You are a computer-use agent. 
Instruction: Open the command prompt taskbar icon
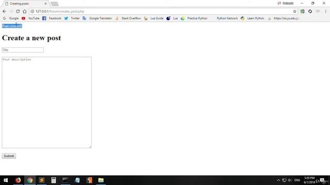pos(65,180)
